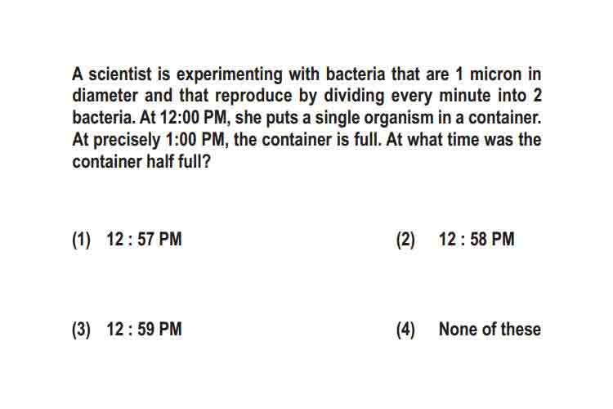This screenshot has height=409, width=613.
Task: Click the word scientist in the question
Action: (x=119, y=74)
